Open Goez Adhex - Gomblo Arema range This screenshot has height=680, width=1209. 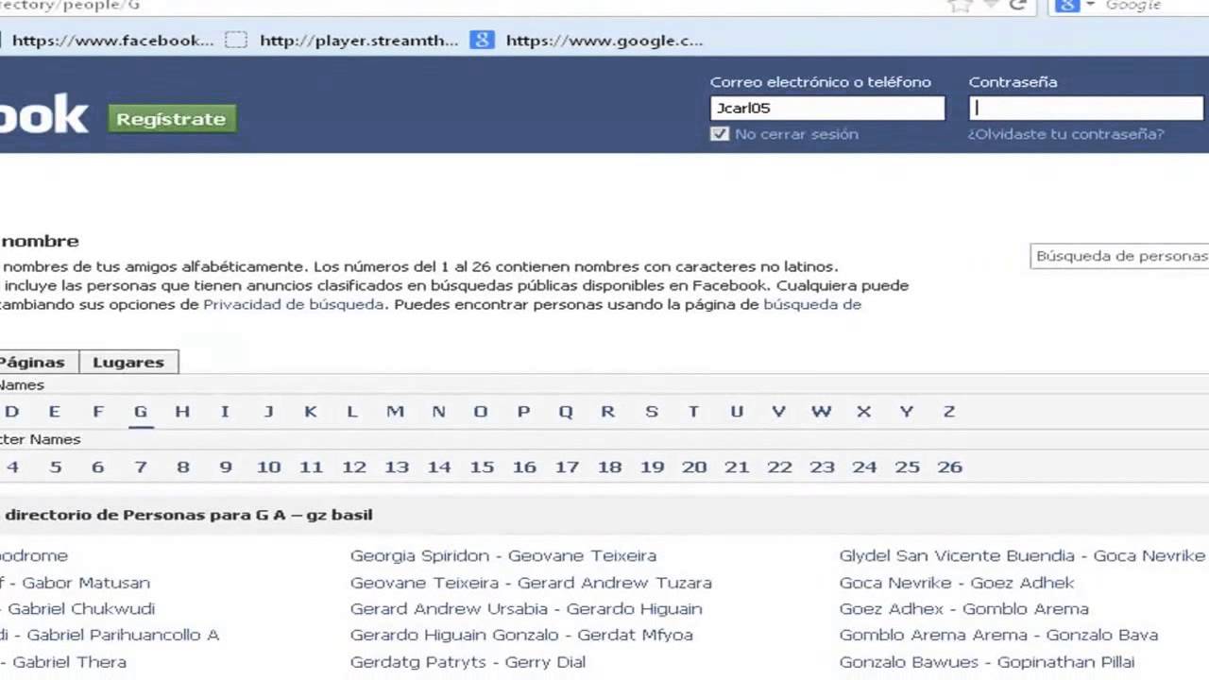click(x=964, y=609)
